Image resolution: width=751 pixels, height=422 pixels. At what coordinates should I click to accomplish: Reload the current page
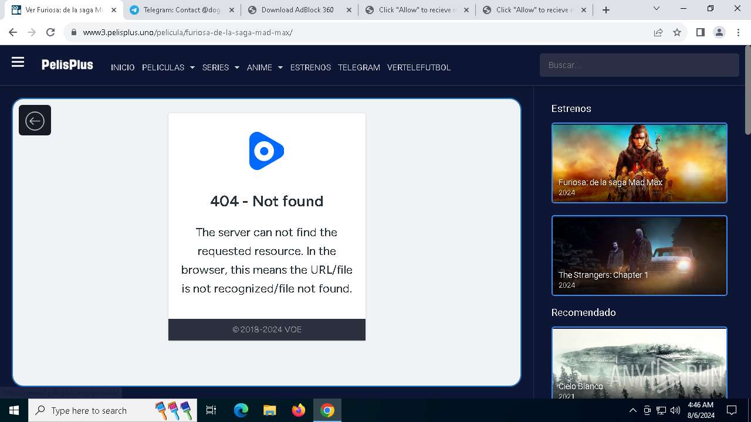click(x=50, y=32)
